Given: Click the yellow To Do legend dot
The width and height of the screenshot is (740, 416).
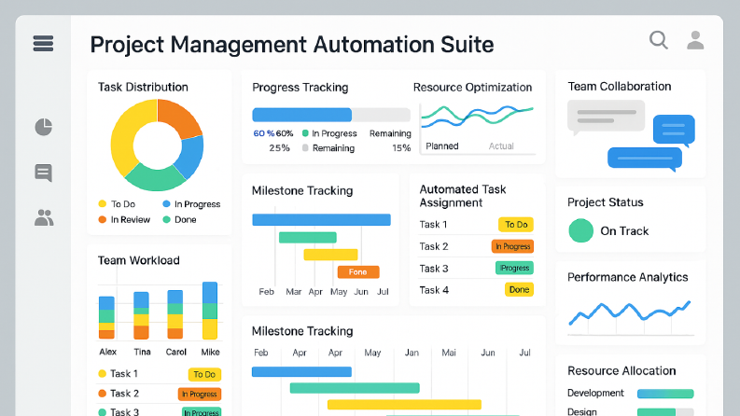Looking at the screenshot, I should click(x=102, y=203).
